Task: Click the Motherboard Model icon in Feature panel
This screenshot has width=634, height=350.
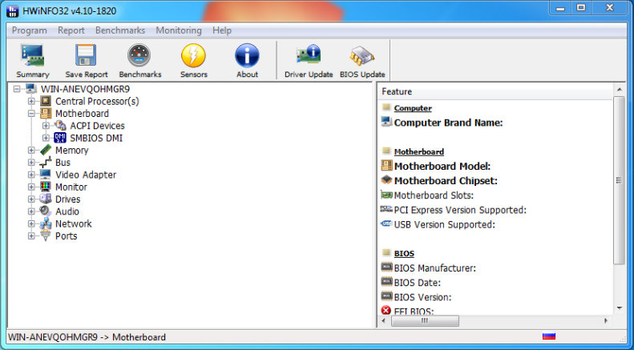Action: (x=386, y=165)
